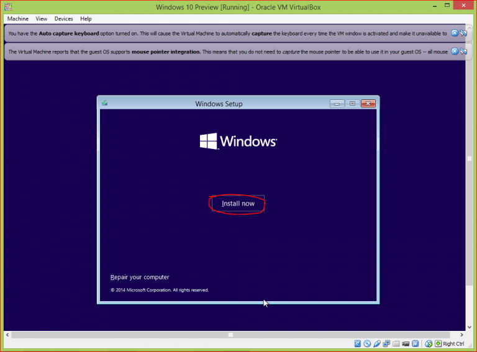477x352 pixels.
Task: Minimize the VirtualBox window
Action: 435,6
